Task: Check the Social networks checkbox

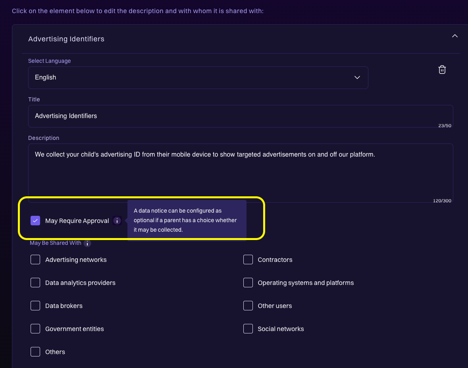Action: tap(248, 329)
